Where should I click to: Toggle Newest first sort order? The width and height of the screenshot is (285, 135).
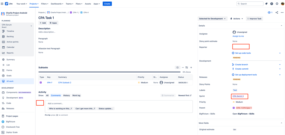(185, 95)
